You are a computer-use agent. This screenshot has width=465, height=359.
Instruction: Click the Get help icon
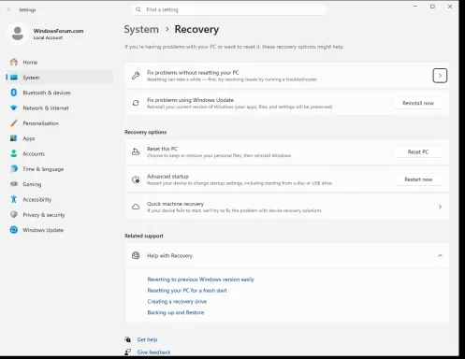127,339
